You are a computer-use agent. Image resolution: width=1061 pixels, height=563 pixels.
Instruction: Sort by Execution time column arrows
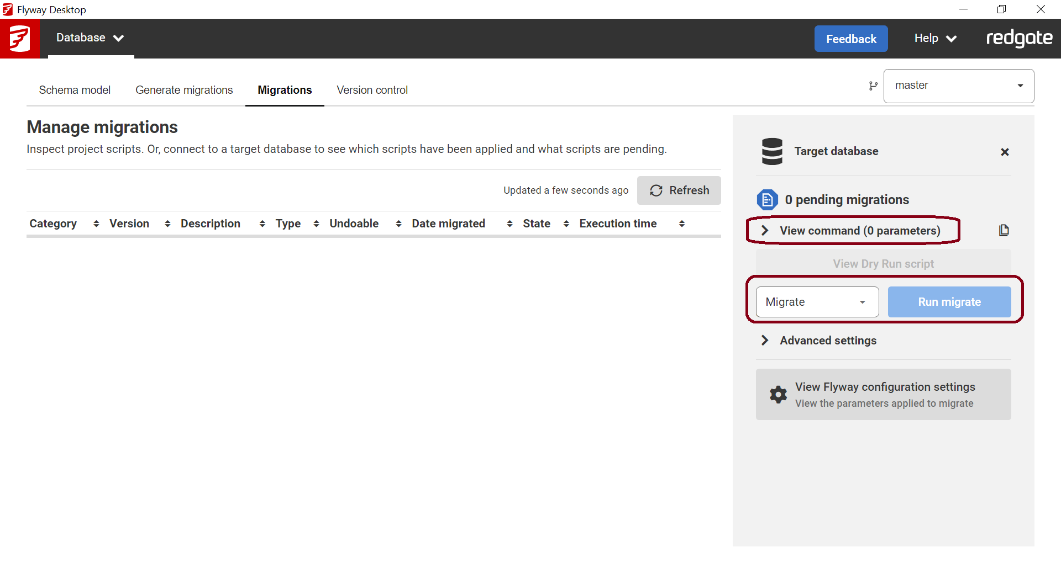(x=681, y=224)
